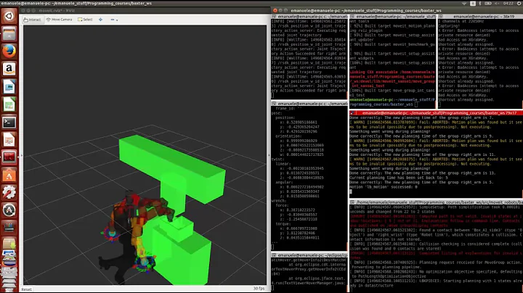Click grid icon of the eclipse terminal pane

click(x=274, y=255)
